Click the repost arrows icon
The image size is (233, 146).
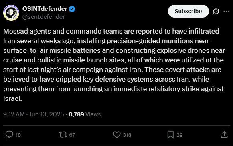click(x=63, y=134)
